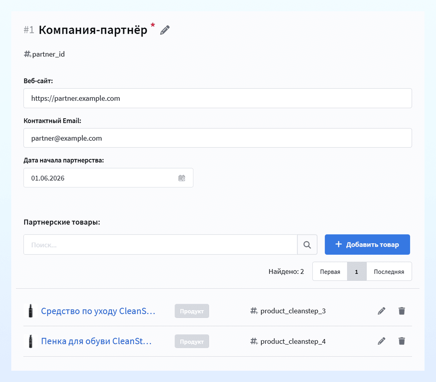
Task: Edit the Компания-партнёр title with pencil icon
Action: [x=165, y=30]
